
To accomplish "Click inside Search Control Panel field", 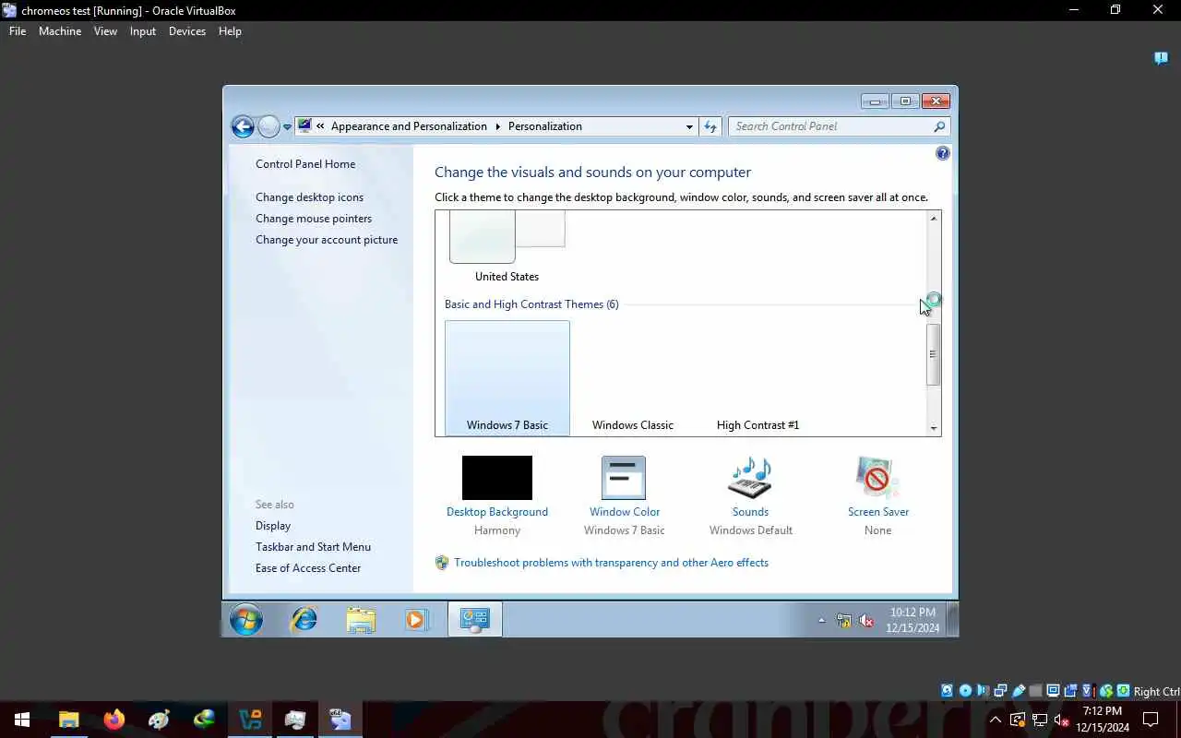I will pyautogui.click(x=830, y=126).
